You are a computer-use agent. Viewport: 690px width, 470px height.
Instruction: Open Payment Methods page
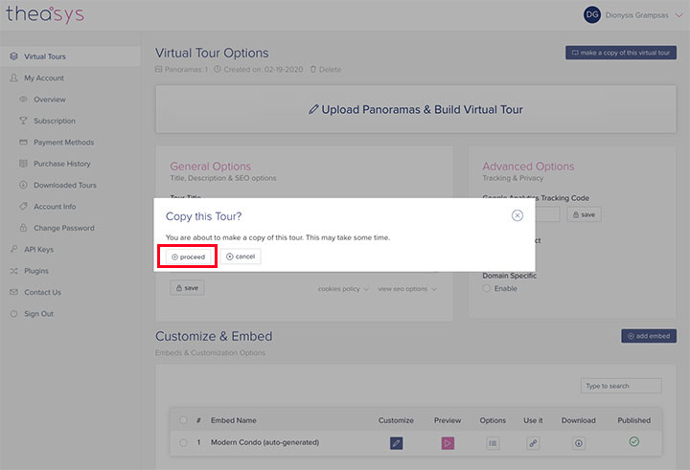coord(63,143)
